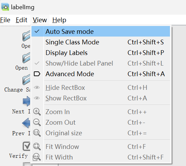Click the Zoom Out magnifier icon
The image size is (186, 166).
point(37,122)
